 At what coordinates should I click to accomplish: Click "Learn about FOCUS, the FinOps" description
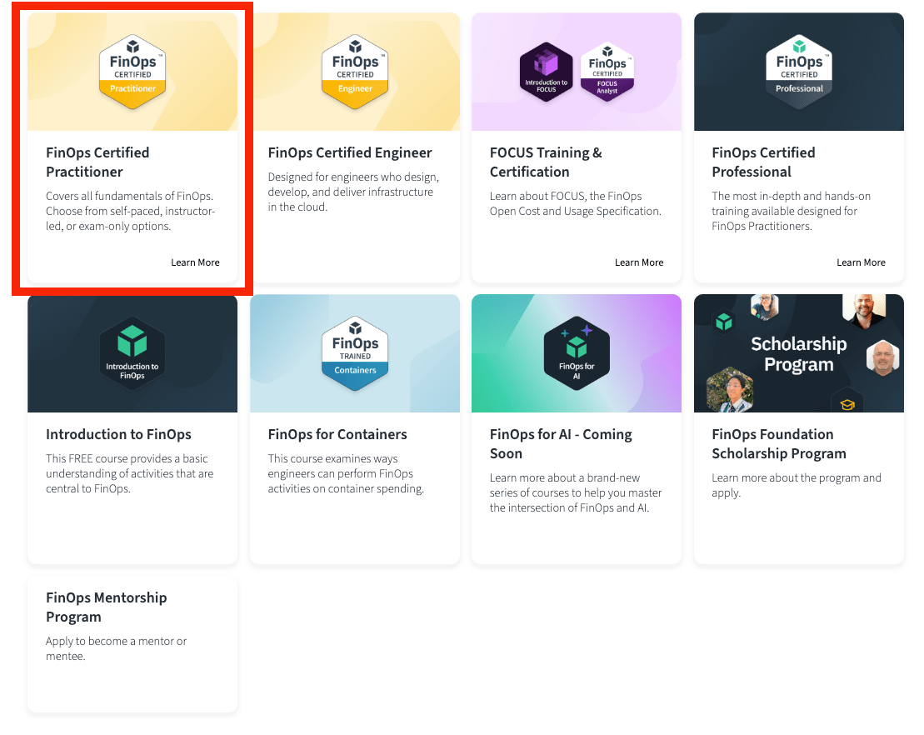(x=575, y=204)
